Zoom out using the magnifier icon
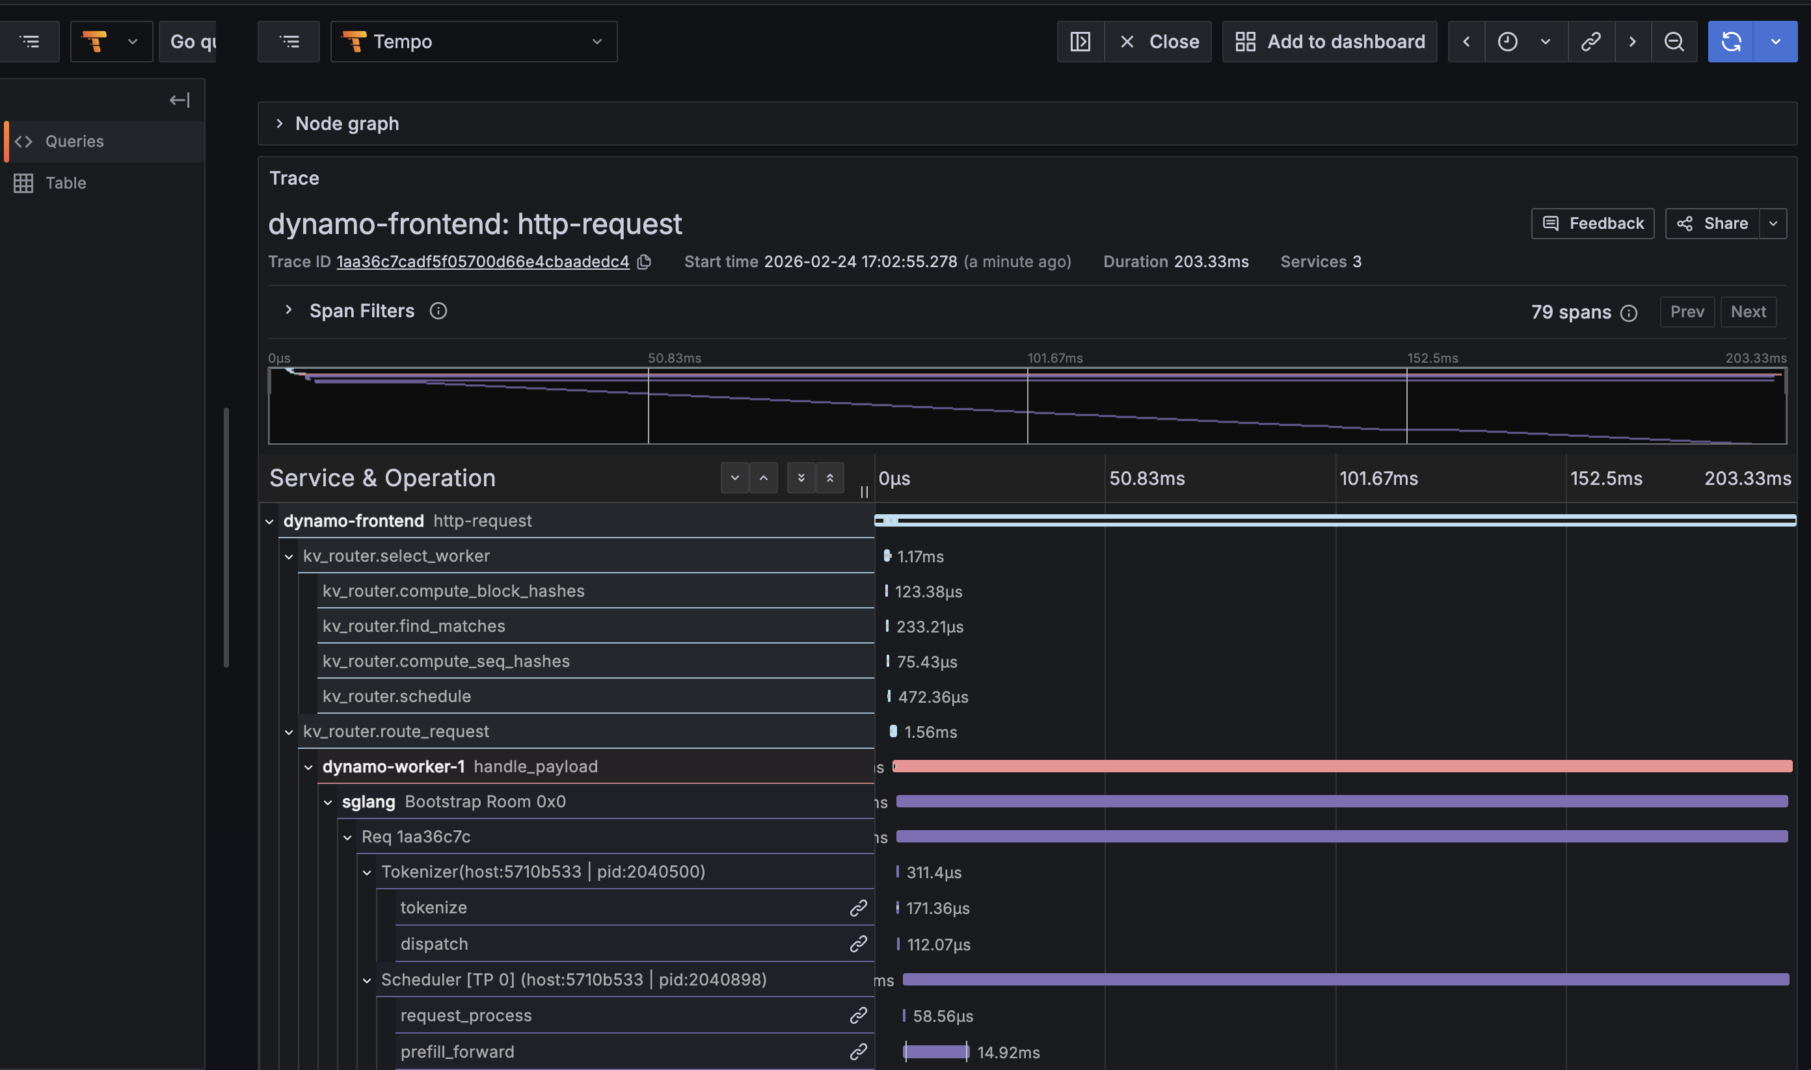This screenshot has width=1811, height=1070. coord(1674,41)
